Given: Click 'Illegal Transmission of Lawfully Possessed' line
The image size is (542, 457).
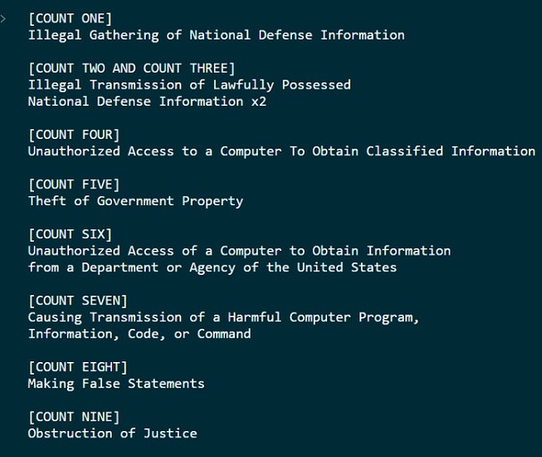Looking at the screenshot, I should [x=189, y=85].
